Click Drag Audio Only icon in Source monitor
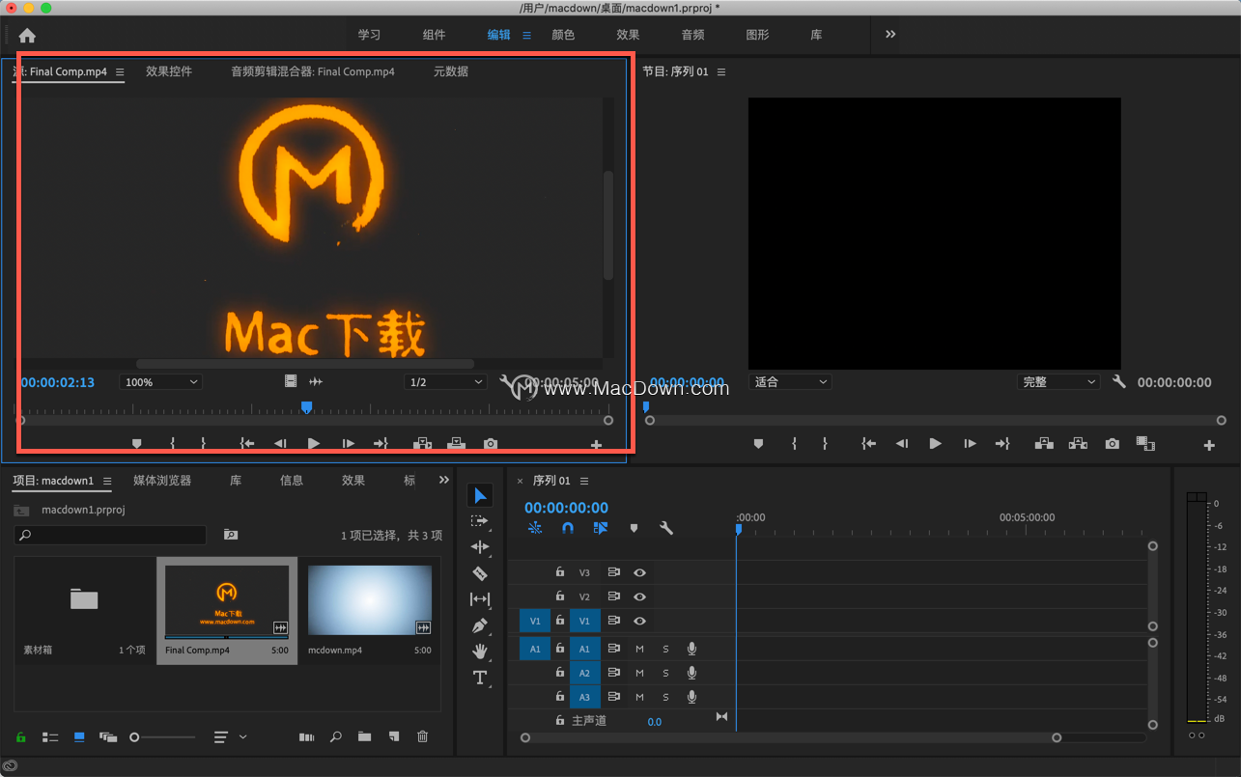1241x777 pixels. pos(316,381)
